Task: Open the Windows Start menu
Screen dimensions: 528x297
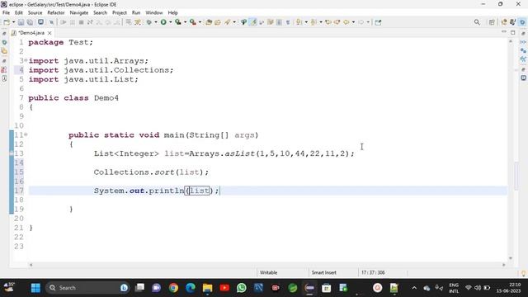Action: tap(35, 288)
